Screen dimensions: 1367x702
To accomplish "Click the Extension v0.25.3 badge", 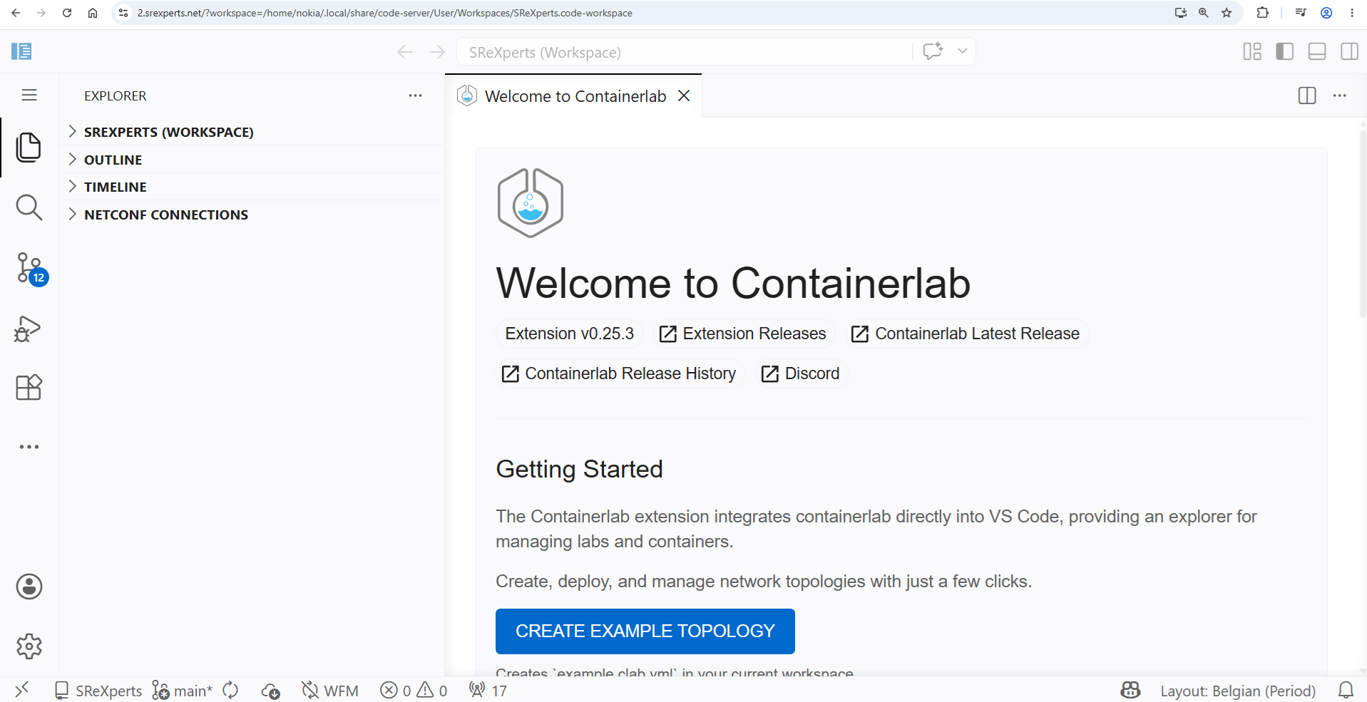I will 569,334.
